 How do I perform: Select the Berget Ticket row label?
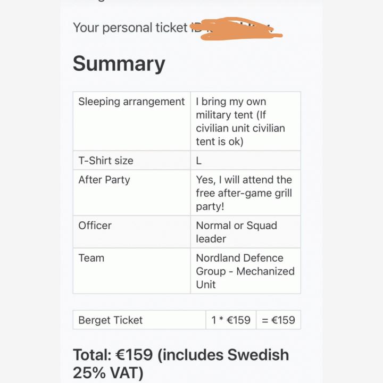(111, 320)
